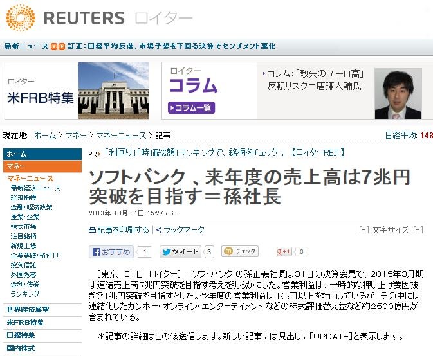Viewport: 433px width, 356px height.
Task: Open 投資信託 in the sidebar
Action: tap(23, 265)
